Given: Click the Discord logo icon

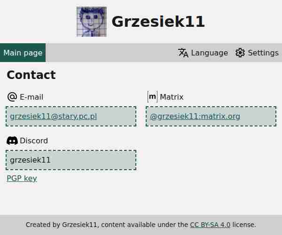Looking at the screenshot, I should [x=12, y=141].
